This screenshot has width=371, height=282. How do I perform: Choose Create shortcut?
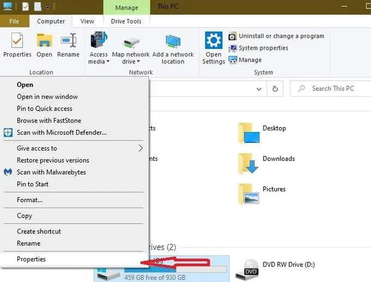click(74, 231)
